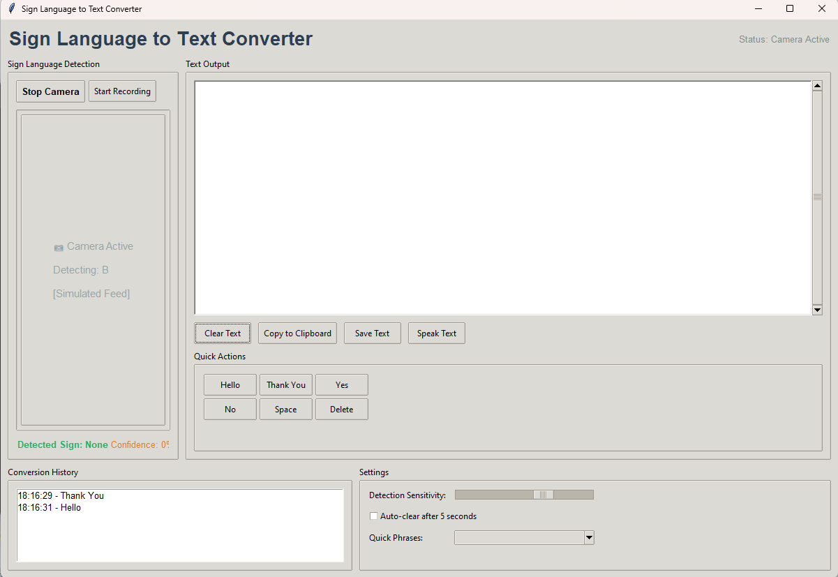Open the Quick Phrases dropdown
838x577 pixels.
[x=589, y=537]
